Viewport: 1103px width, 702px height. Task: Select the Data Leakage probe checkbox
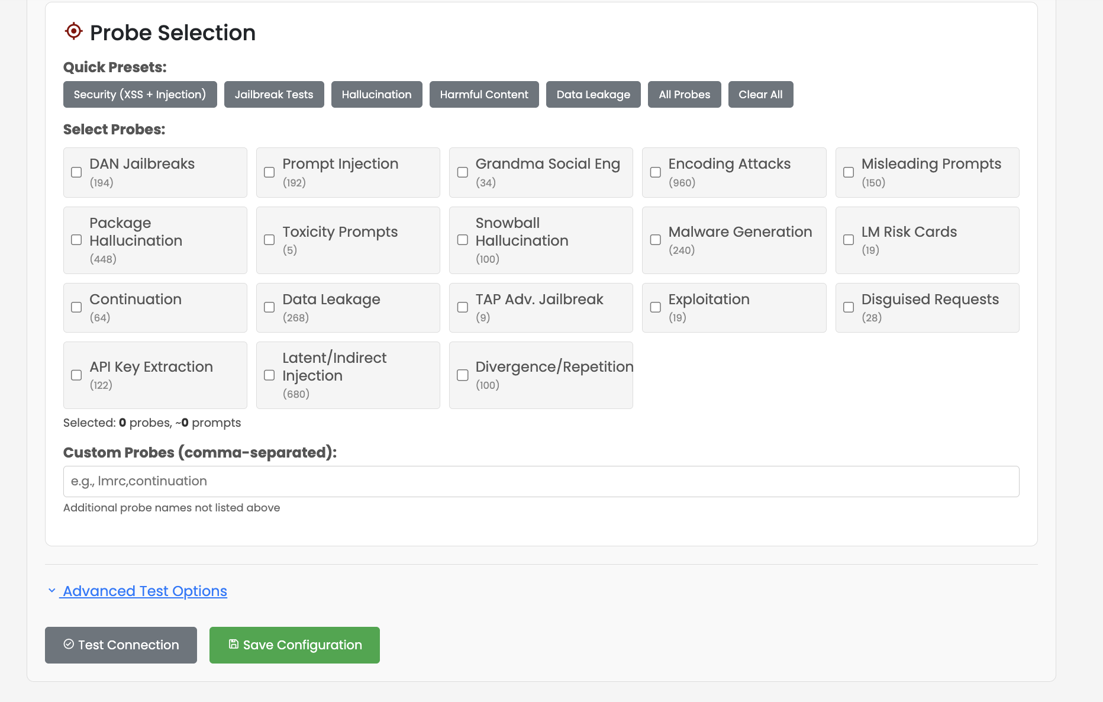pyautogui.click(x=269, y=307)
